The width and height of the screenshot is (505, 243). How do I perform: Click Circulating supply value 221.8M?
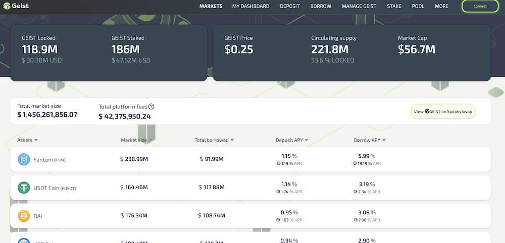[x=330, y=49]
